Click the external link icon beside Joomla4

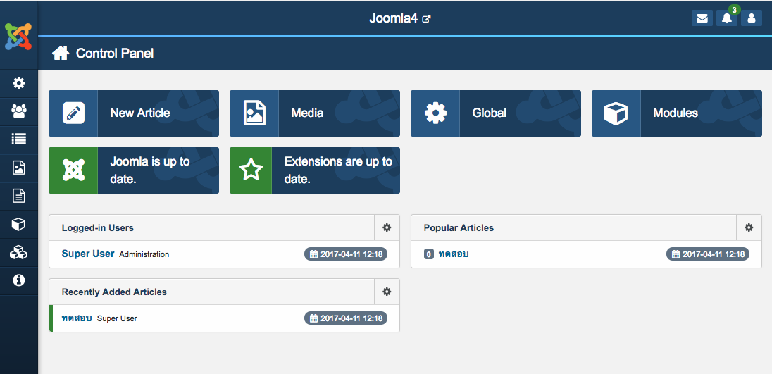[x=427, y=19]
